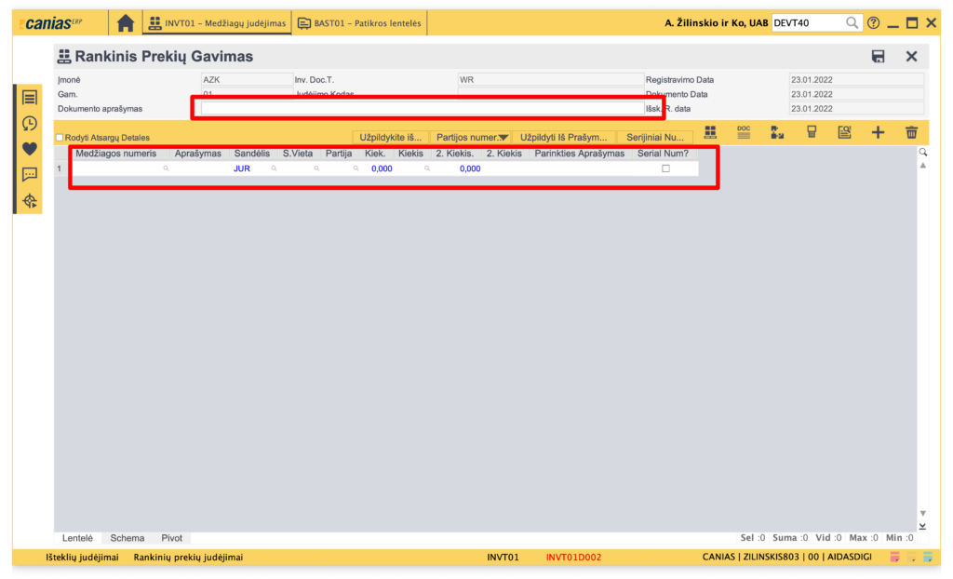The image size is (953, 579).
Task: Enable Rodyti Atsargų Detales checkbox
Action: coord(60,138)
